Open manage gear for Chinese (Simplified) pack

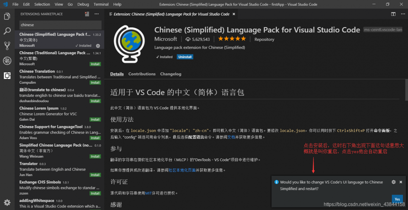98,46
